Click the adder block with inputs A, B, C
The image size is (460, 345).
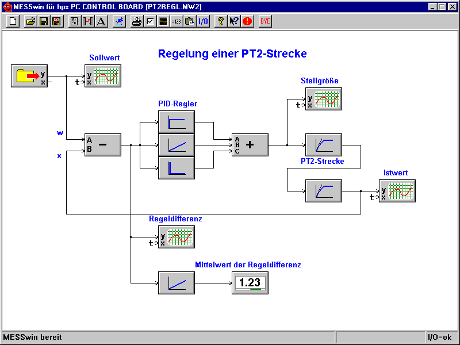(250, 145)
